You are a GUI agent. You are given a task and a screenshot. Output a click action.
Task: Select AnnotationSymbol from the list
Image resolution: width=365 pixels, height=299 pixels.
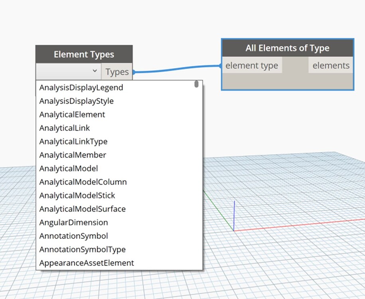tap(73, 236)
